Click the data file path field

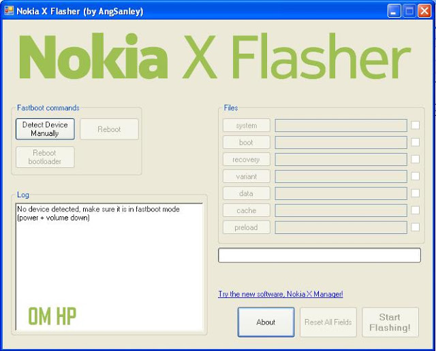pyautogui.click(x=341, y=193)
